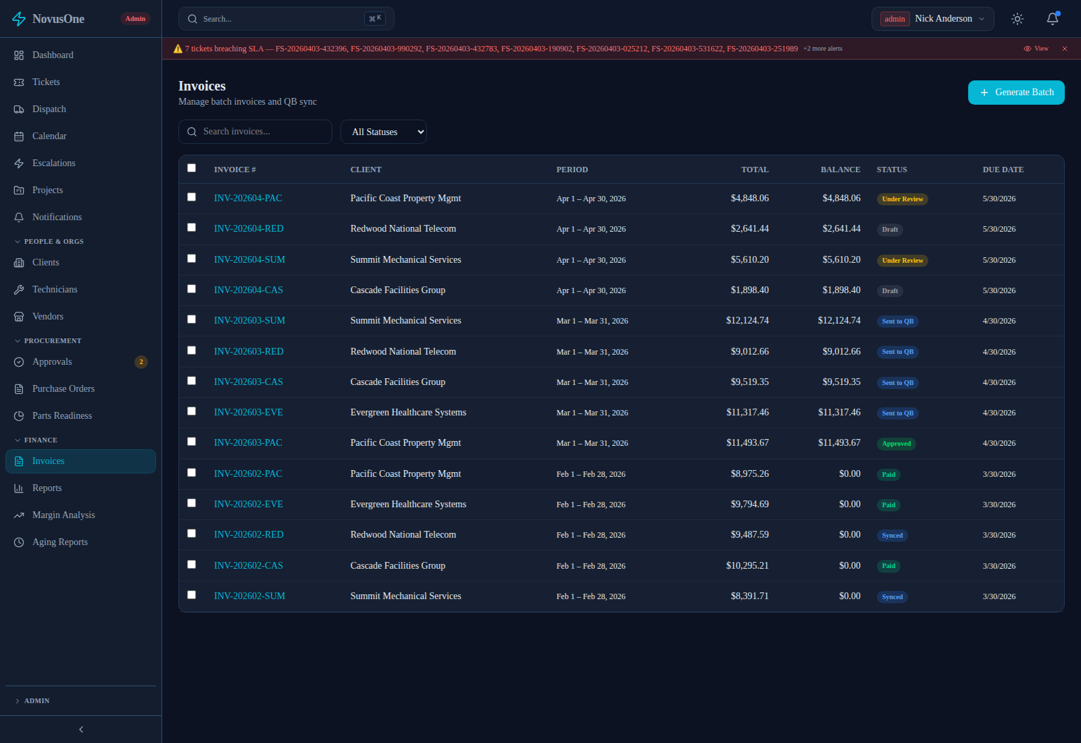
Task: Go to Approvals in the sidebar
Action: point(81,362)
